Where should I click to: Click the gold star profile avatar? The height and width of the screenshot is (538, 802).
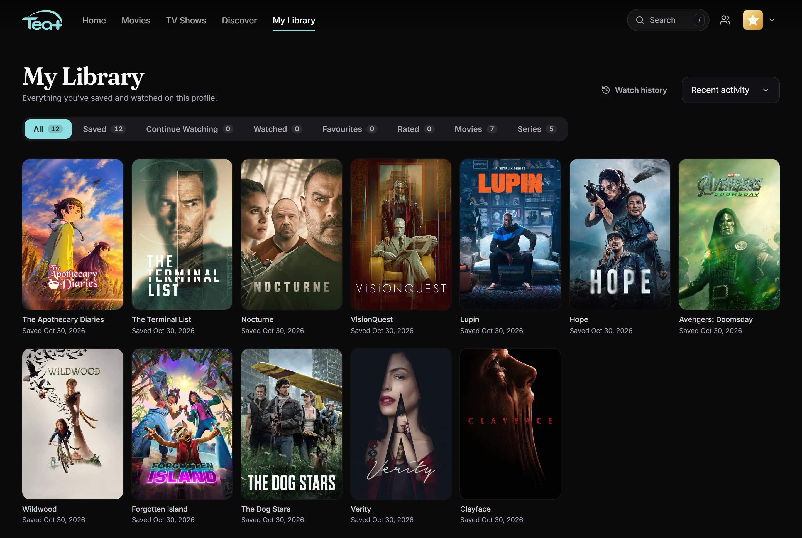tap(753, 20)
